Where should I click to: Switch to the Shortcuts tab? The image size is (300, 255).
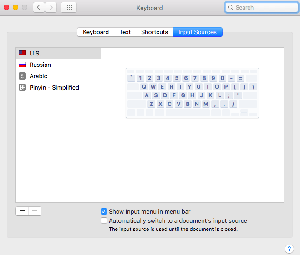pos(154,32)
